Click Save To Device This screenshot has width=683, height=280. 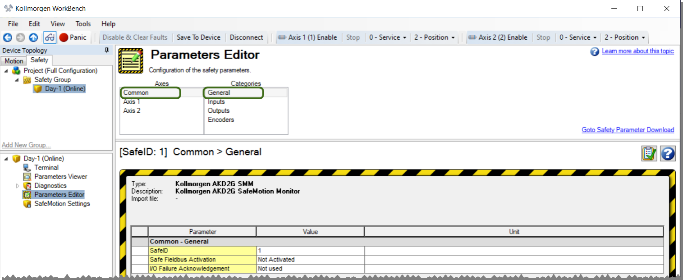point(198,37)
